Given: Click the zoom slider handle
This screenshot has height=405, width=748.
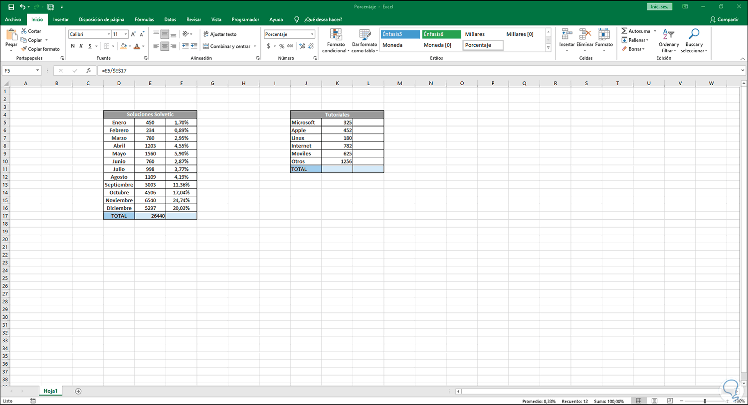Looking at the screenshot, I should [x=705, y=401].
